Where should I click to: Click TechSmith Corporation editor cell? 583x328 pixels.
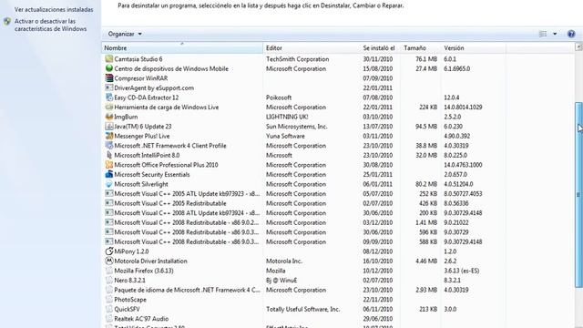[x=298, y=59]
